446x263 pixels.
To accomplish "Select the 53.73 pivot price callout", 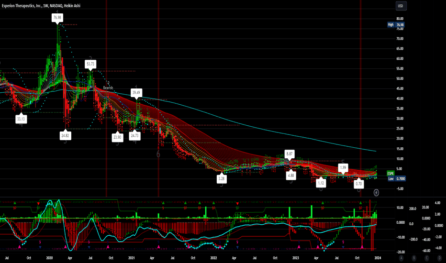I will [x=90, y=64].
